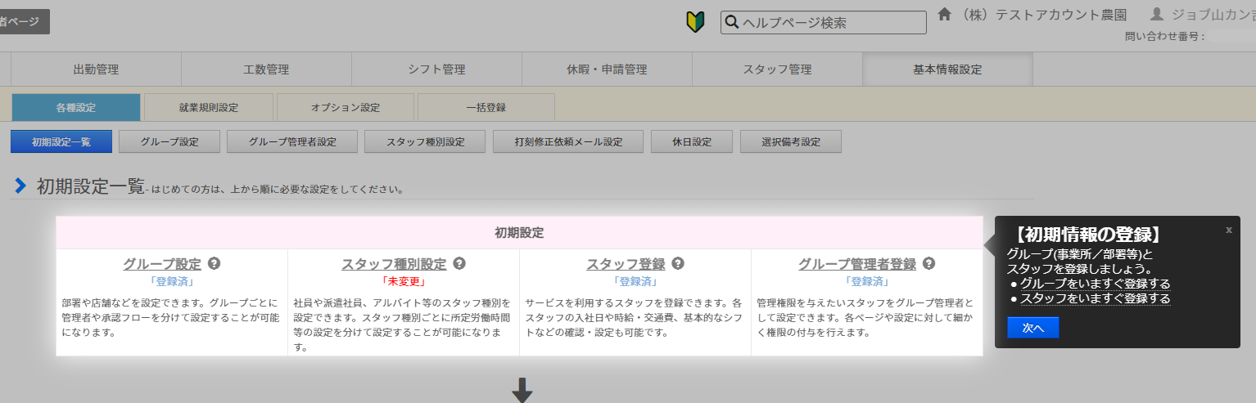Open the グループ設定 link in 初期設定 table
Image resolution: width=1256 pixels, height=403 pixels.
(162, 264)
